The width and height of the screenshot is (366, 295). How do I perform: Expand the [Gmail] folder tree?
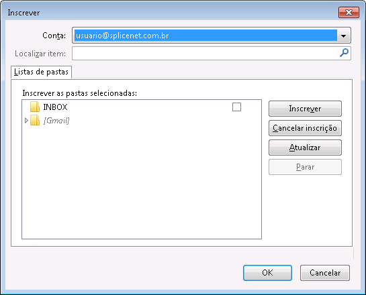coord(26,121)
